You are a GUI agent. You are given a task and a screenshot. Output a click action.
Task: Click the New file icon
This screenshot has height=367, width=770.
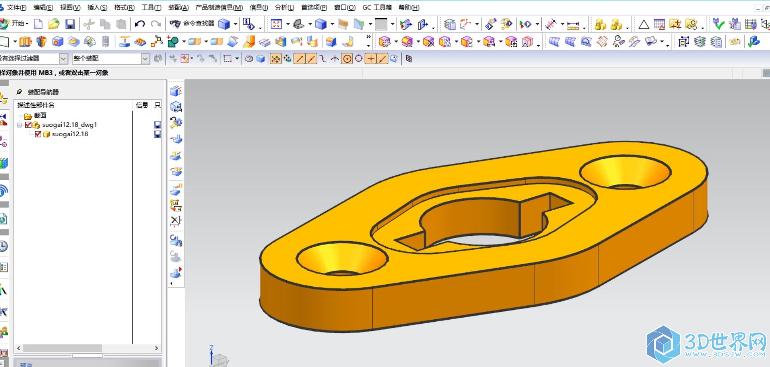(38, 24)
